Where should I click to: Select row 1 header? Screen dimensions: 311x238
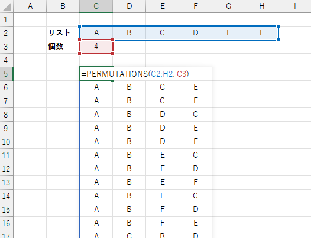[x=7, y=19]
